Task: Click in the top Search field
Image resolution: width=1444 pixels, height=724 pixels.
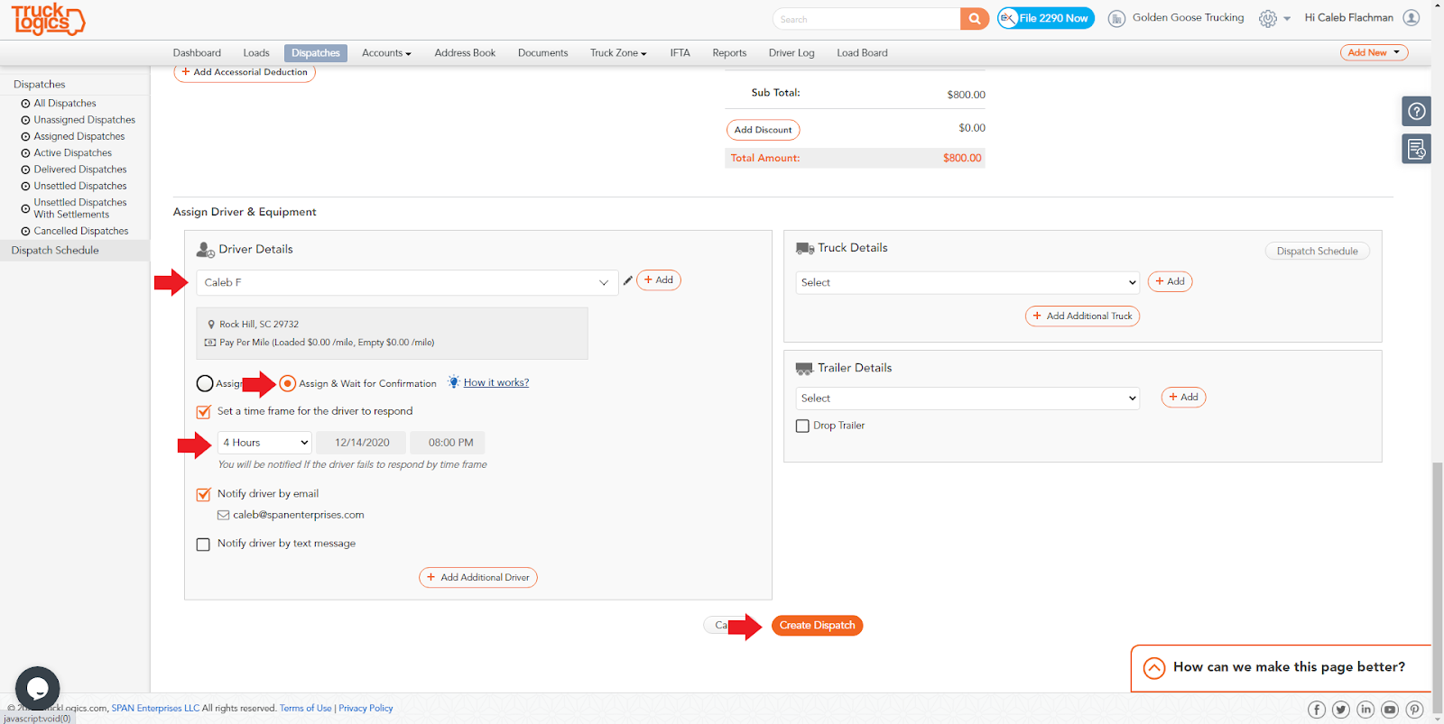Action: [866, 19]
